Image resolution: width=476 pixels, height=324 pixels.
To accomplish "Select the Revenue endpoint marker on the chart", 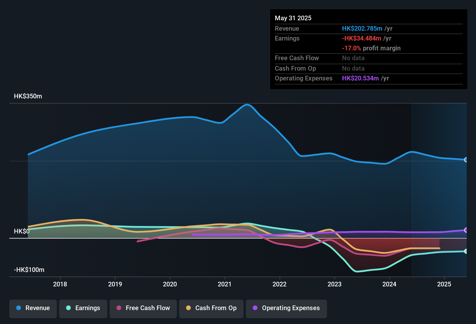I will point(466,160).
